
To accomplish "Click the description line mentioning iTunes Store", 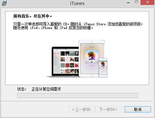I will click(78, 24).
